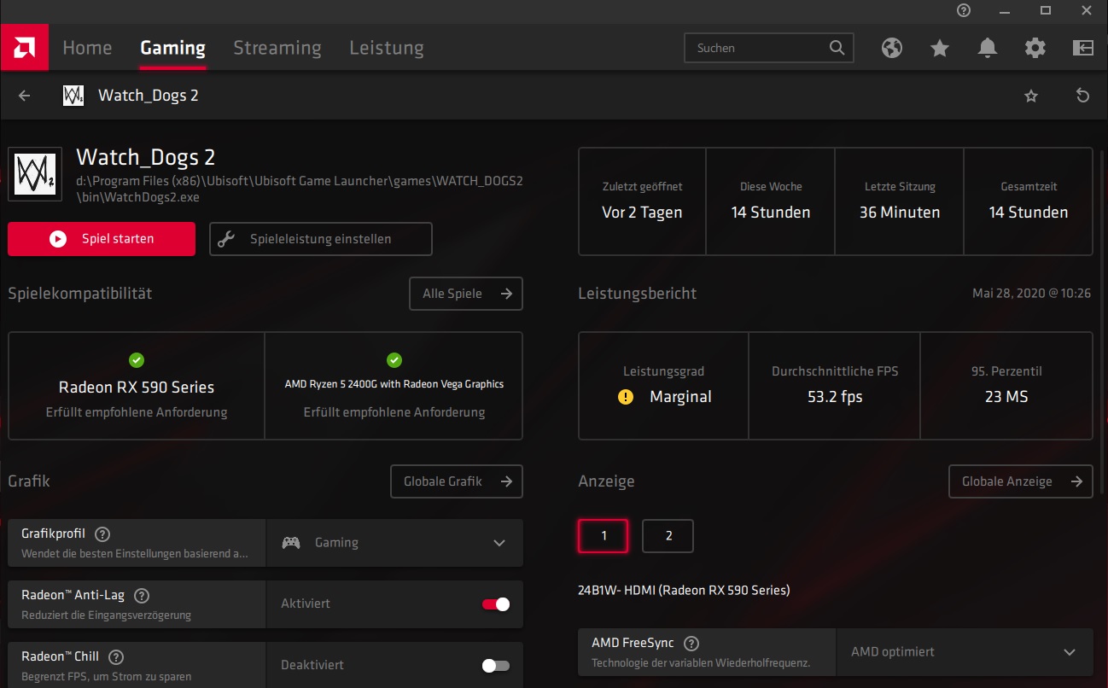
Task: Click the AMD Ryzen 5 2400G compatibility card
Action: tap(394, 386)
